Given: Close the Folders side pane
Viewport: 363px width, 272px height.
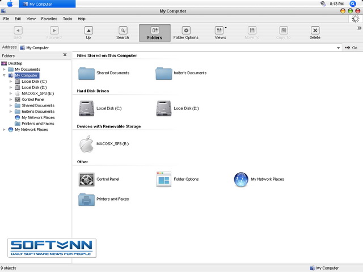Looking at the screenshot, I should point(65,55).
